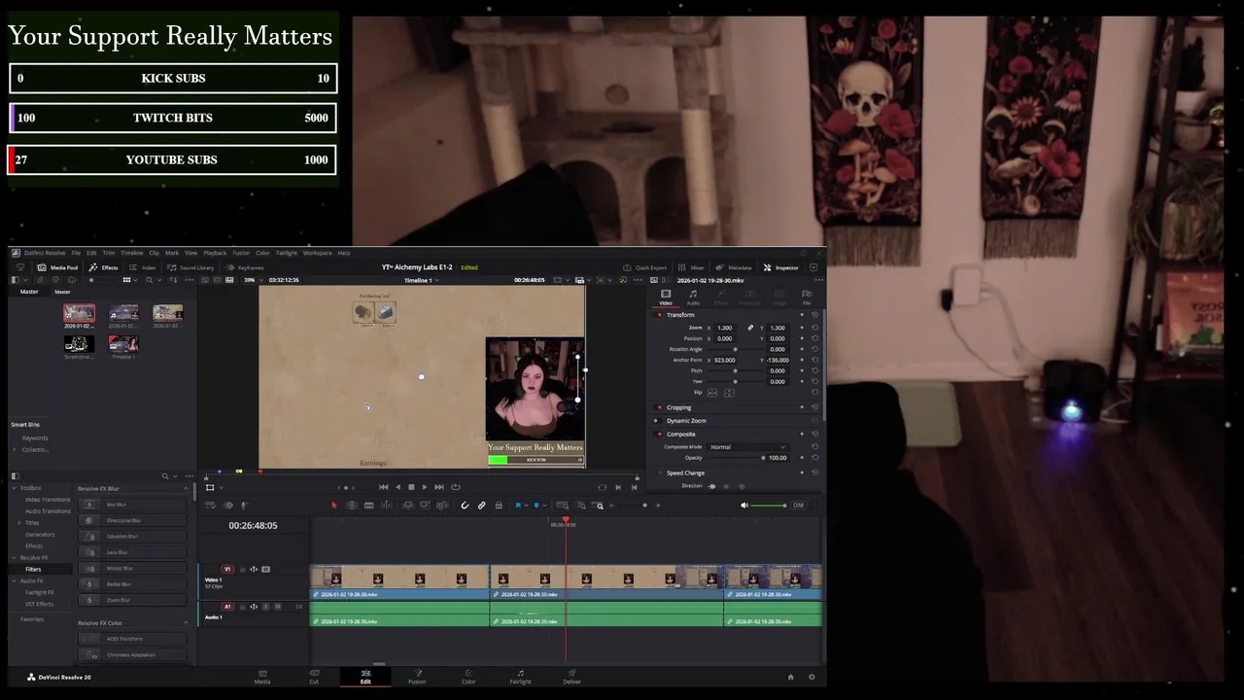Image resolution: width=1244 pixels, height=700 pixels.
Task: Toggle the Inspector panel button
Action: [781, 267]
